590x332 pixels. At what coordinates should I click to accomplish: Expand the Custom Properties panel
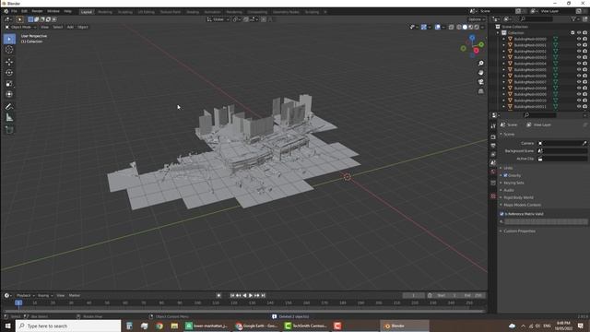[501, 231]
